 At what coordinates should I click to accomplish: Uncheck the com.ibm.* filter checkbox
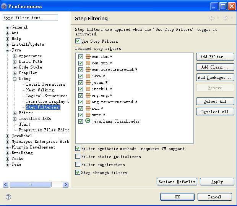[81, 57]
